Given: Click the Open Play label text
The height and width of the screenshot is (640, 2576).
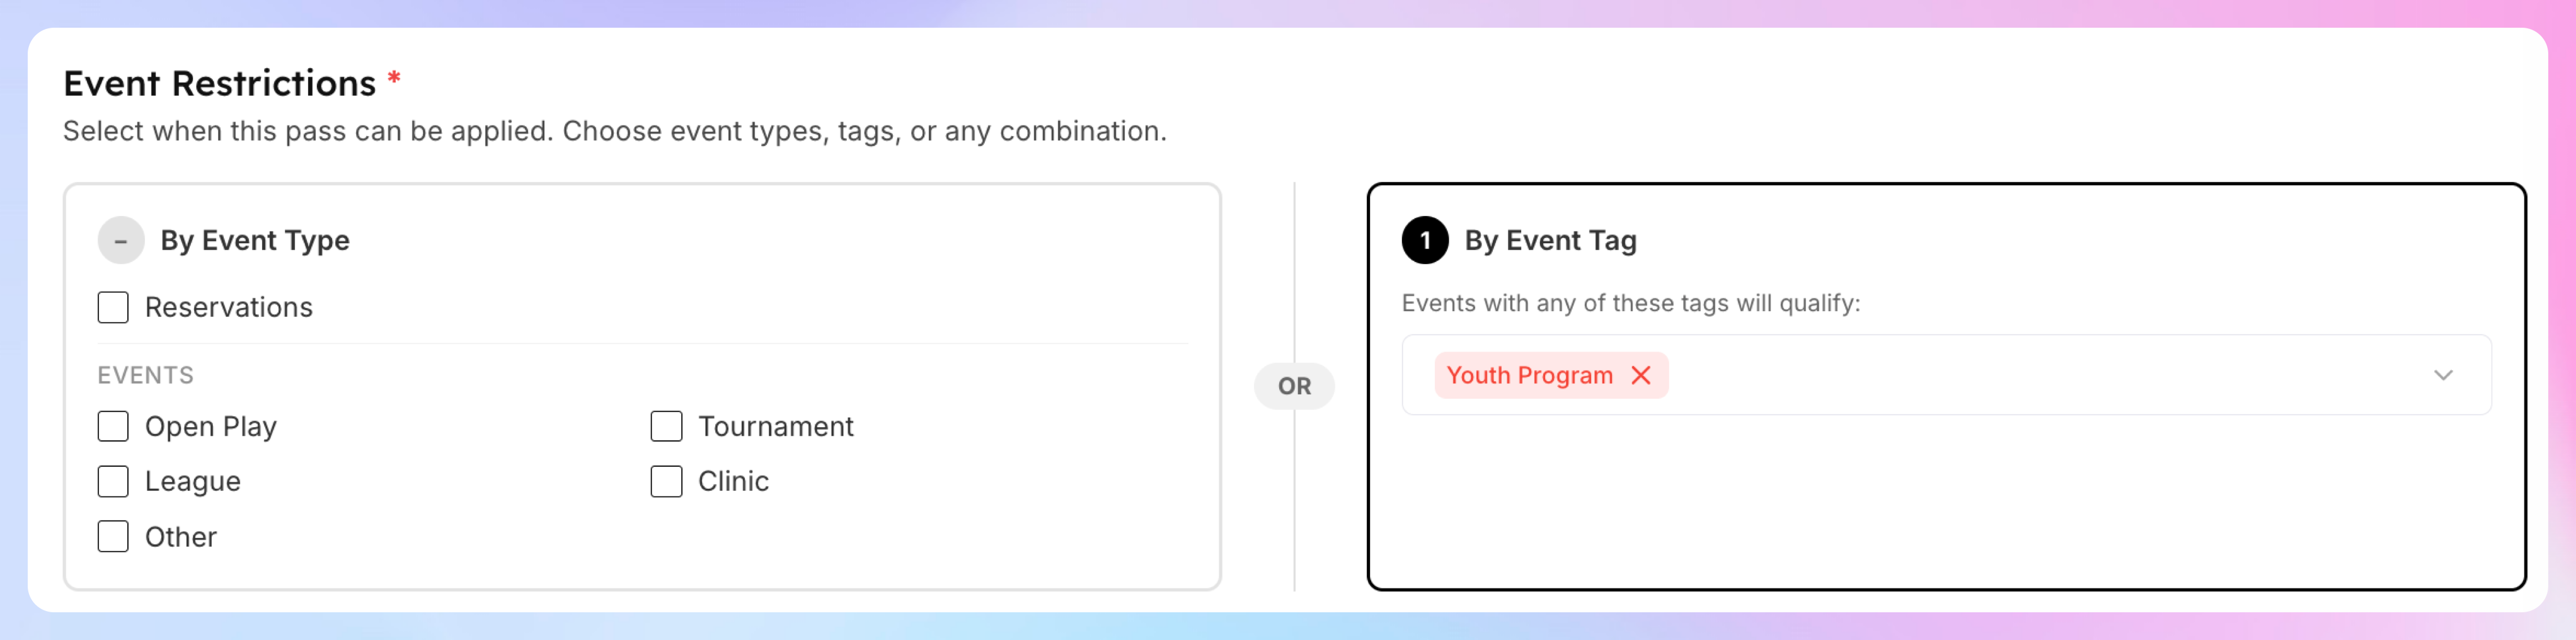Looking at the screenshot, I should tap(211, 427).
